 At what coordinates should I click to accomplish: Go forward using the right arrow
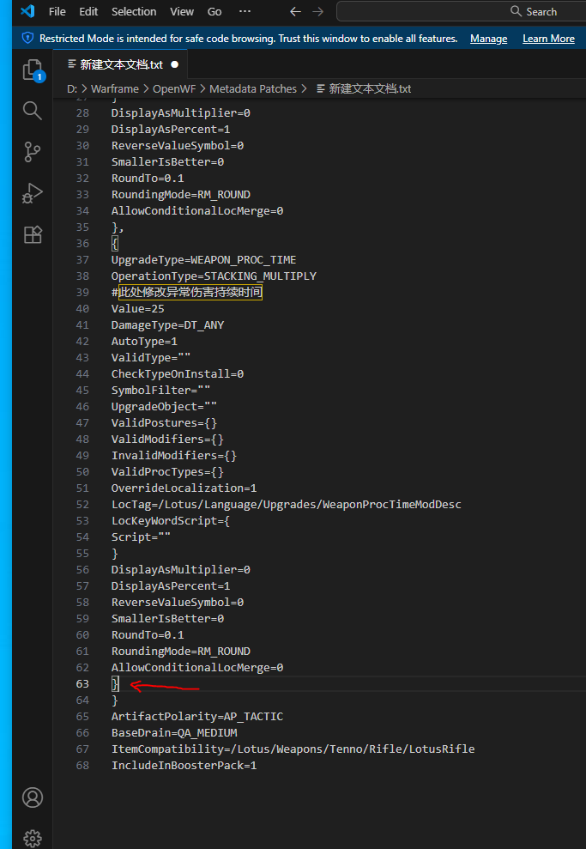point(317,11)
